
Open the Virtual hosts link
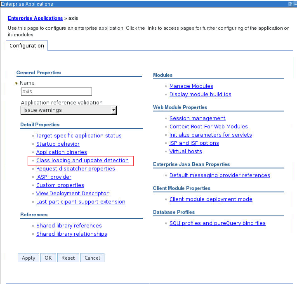point(186,151)
